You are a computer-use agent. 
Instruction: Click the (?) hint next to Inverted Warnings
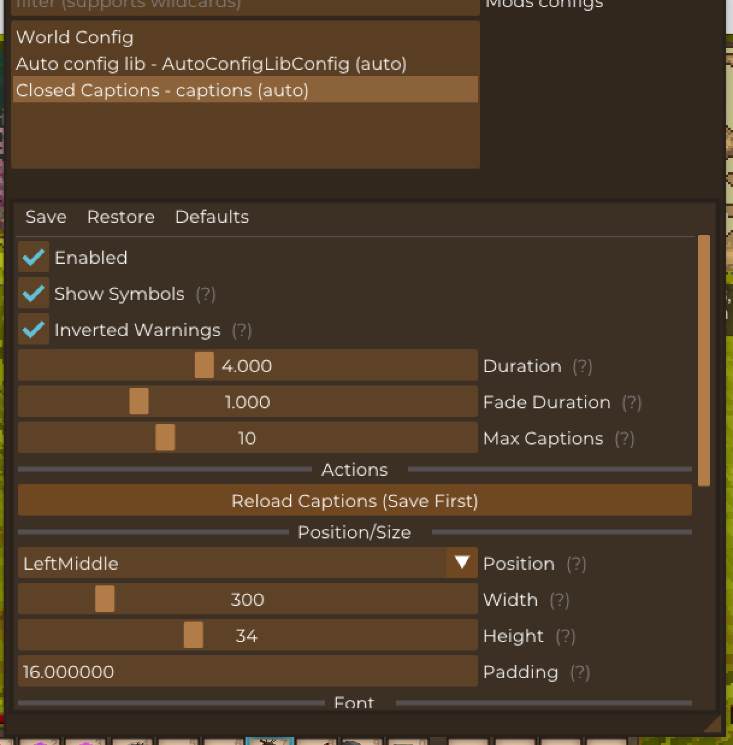[242, 331]
